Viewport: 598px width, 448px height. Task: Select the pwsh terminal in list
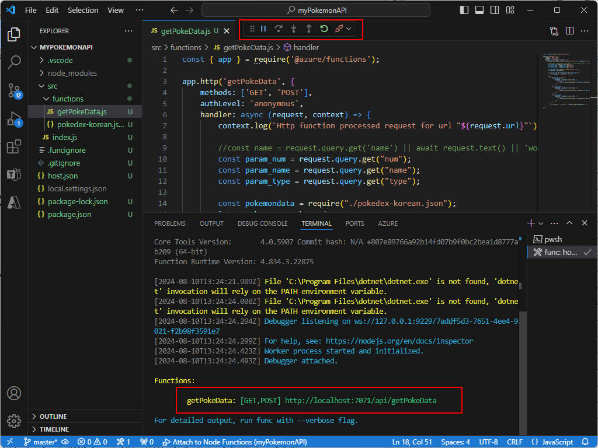pos(562,239)
